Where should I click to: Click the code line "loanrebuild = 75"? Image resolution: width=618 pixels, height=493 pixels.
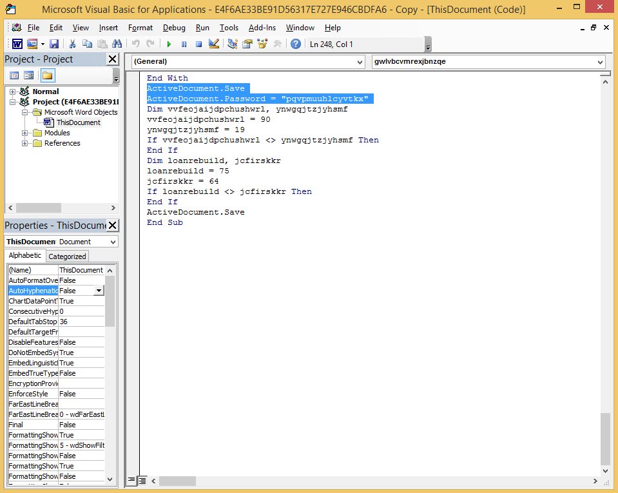tap(188, 171)
